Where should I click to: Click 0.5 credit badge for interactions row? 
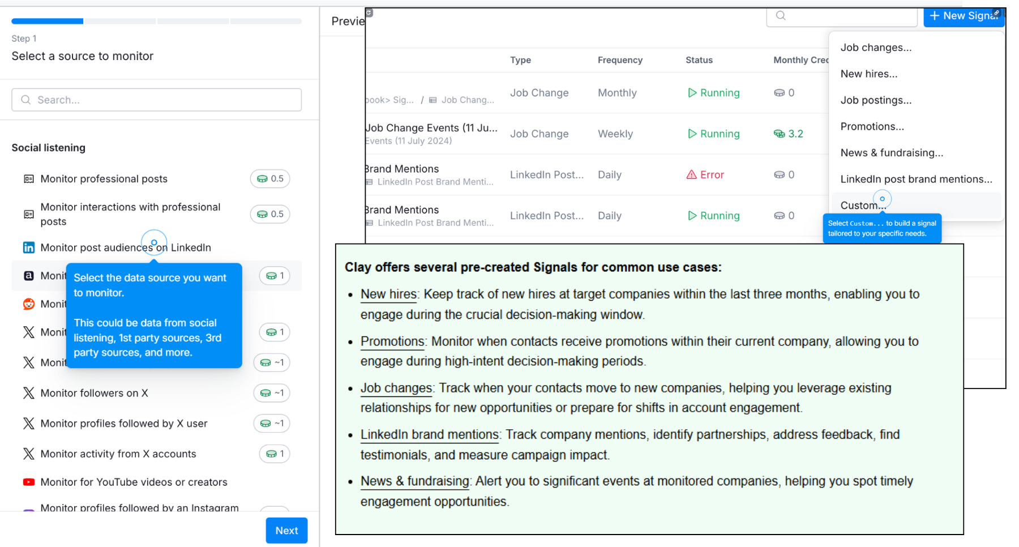(x=270, y=214)
